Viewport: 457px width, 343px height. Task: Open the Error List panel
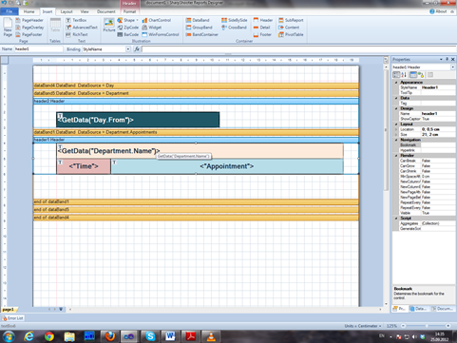point(13,318)
